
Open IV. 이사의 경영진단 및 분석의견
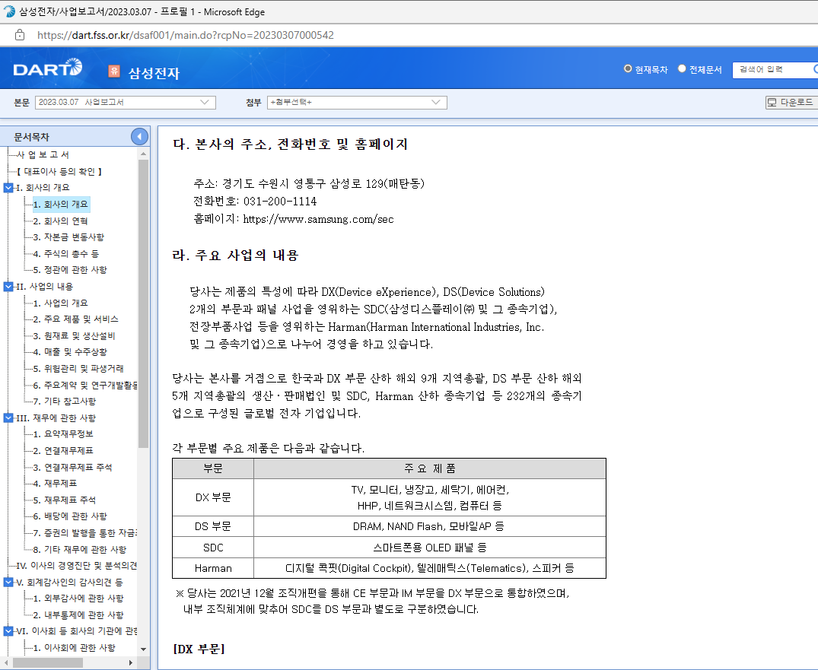pos(77,566)
